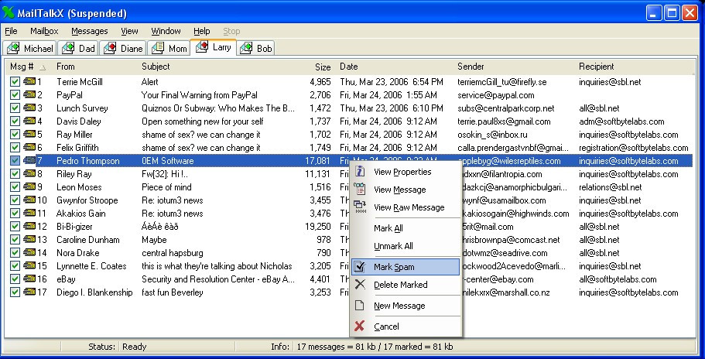Click the mailbox icon on Michael tab
The width and height of the screenshot is (705, 359).
tap(13, 48)
